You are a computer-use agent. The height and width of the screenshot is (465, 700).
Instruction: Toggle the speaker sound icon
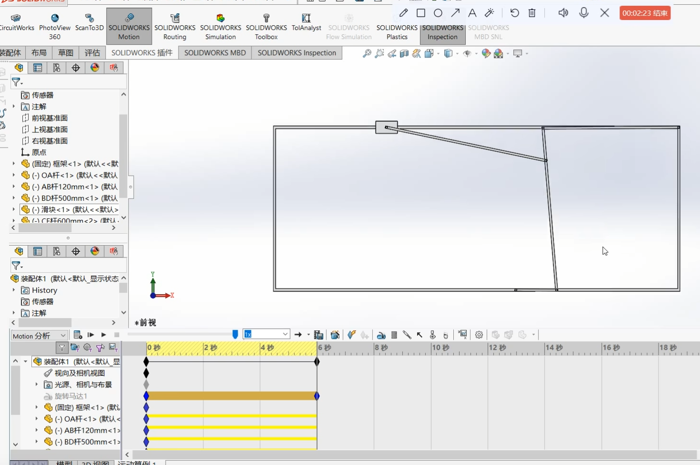pos(563,13)
